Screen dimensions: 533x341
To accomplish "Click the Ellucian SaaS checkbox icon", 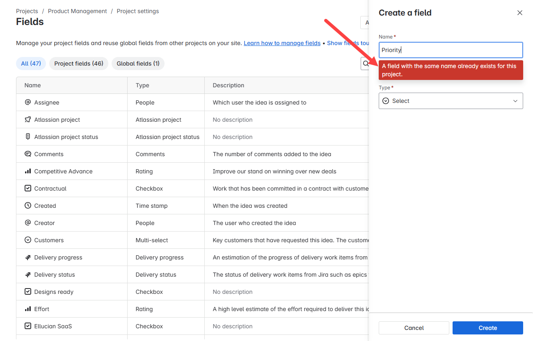I will point(28,326).
